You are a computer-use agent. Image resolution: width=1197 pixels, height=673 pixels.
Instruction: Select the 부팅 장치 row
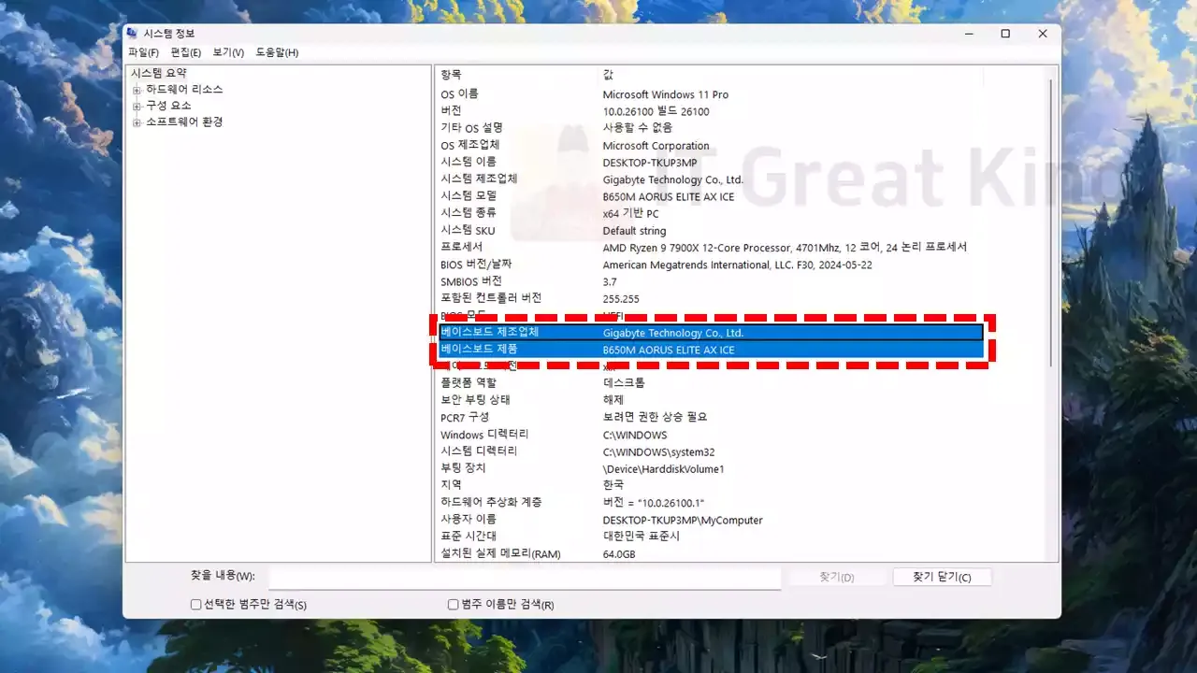[x=711, y=468]
